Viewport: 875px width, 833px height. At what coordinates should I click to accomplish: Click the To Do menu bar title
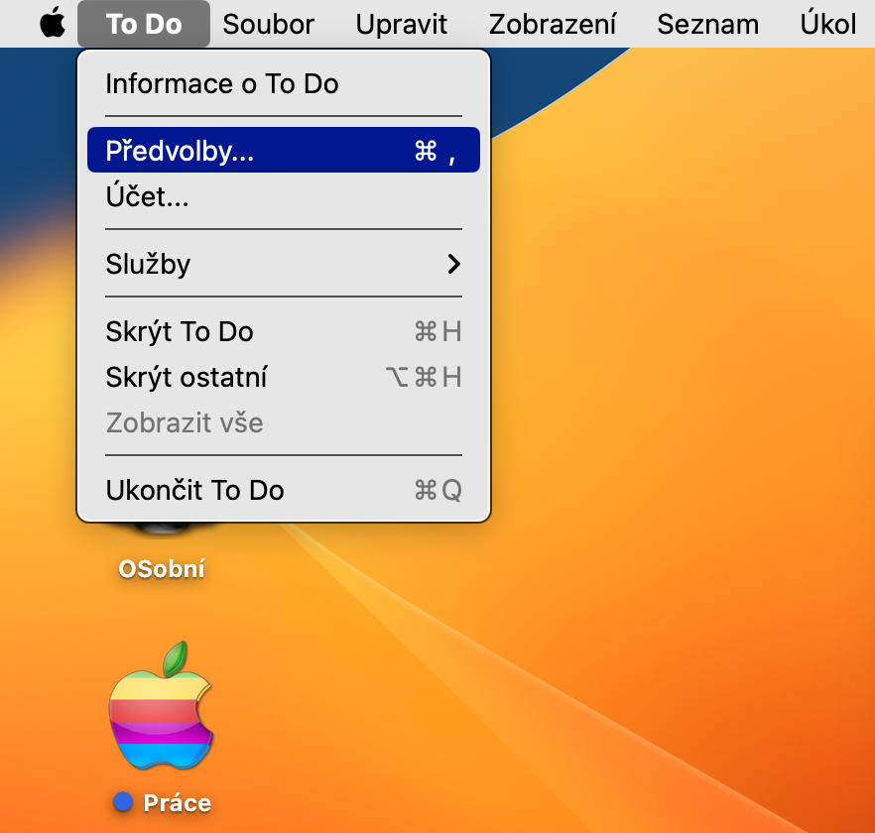coord(144,24)
